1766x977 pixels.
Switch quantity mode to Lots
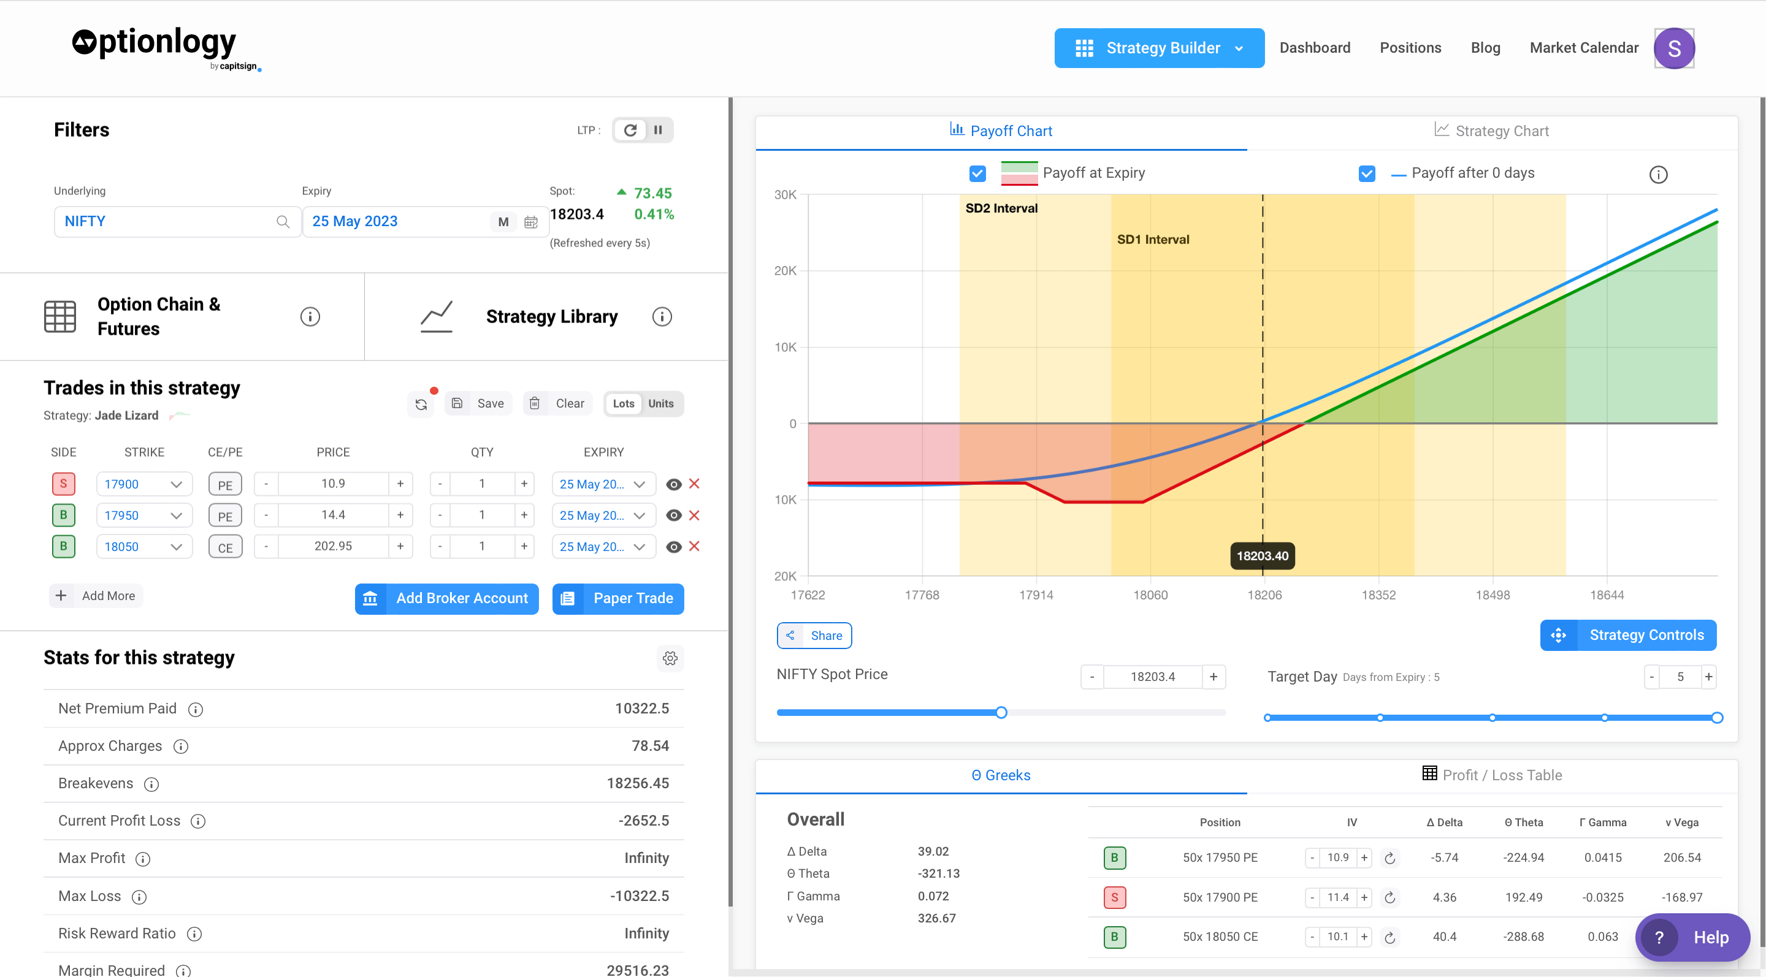623,403
